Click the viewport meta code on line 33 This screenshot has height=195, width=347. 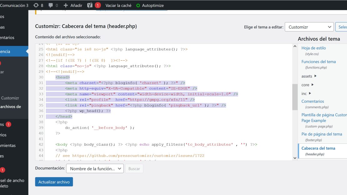click(x=151, y=94)
